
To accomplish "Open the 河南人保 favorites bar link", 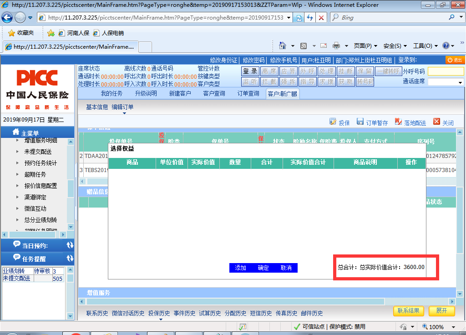I will [x=74, y=33].
